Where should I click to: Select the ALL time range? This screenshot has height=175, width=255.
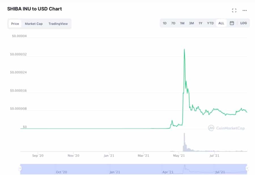(221, 23)
